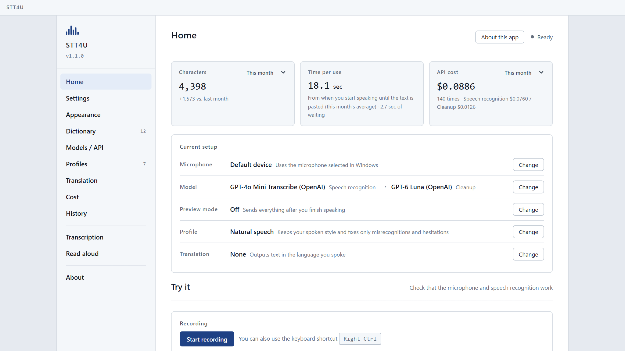The width and height of the screenshot is (625, 351).
Task: Start recording with the blue button
Action: 207,339
